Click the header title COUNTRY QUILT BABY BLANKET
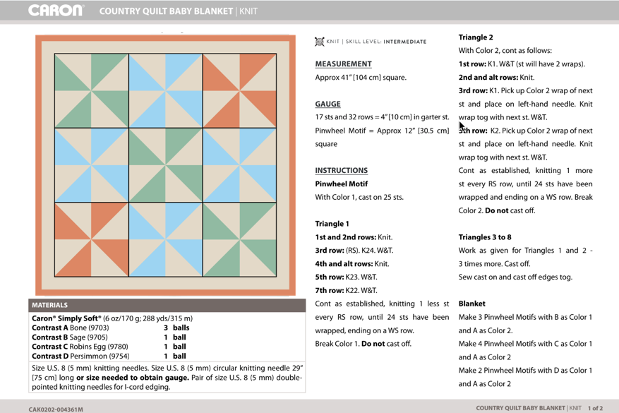 166,11
